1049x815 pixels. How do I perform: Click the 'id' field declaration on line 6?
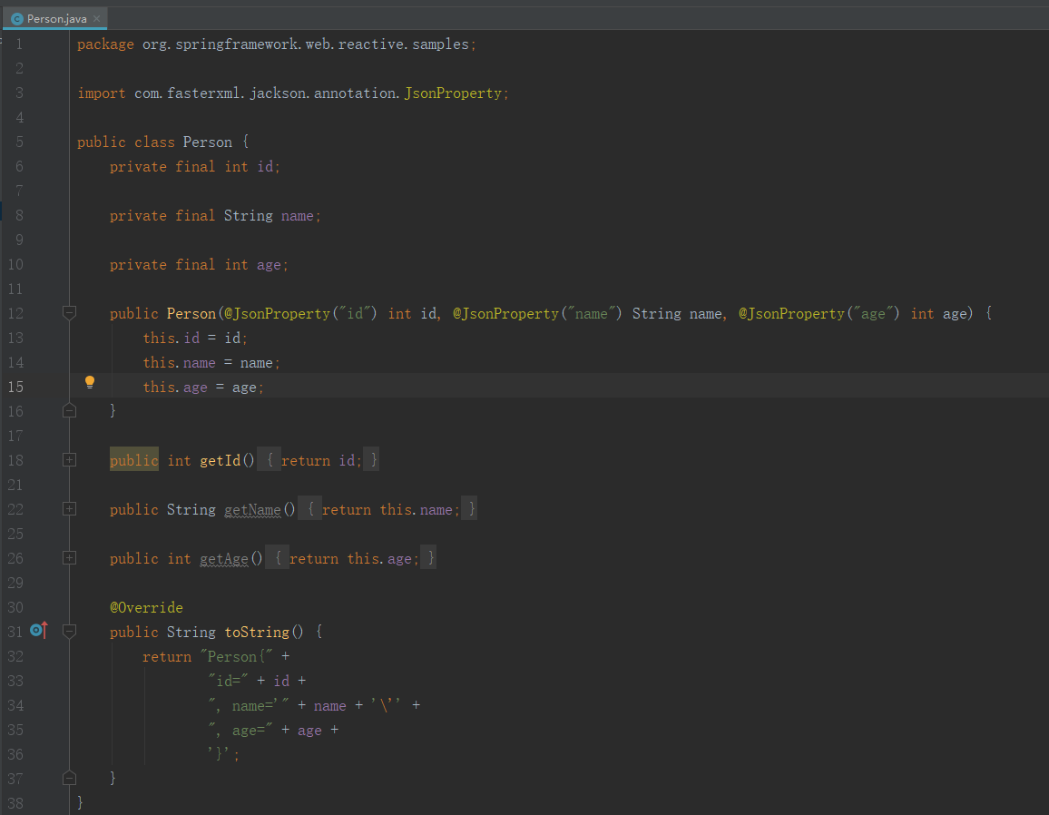pos(265,167)
